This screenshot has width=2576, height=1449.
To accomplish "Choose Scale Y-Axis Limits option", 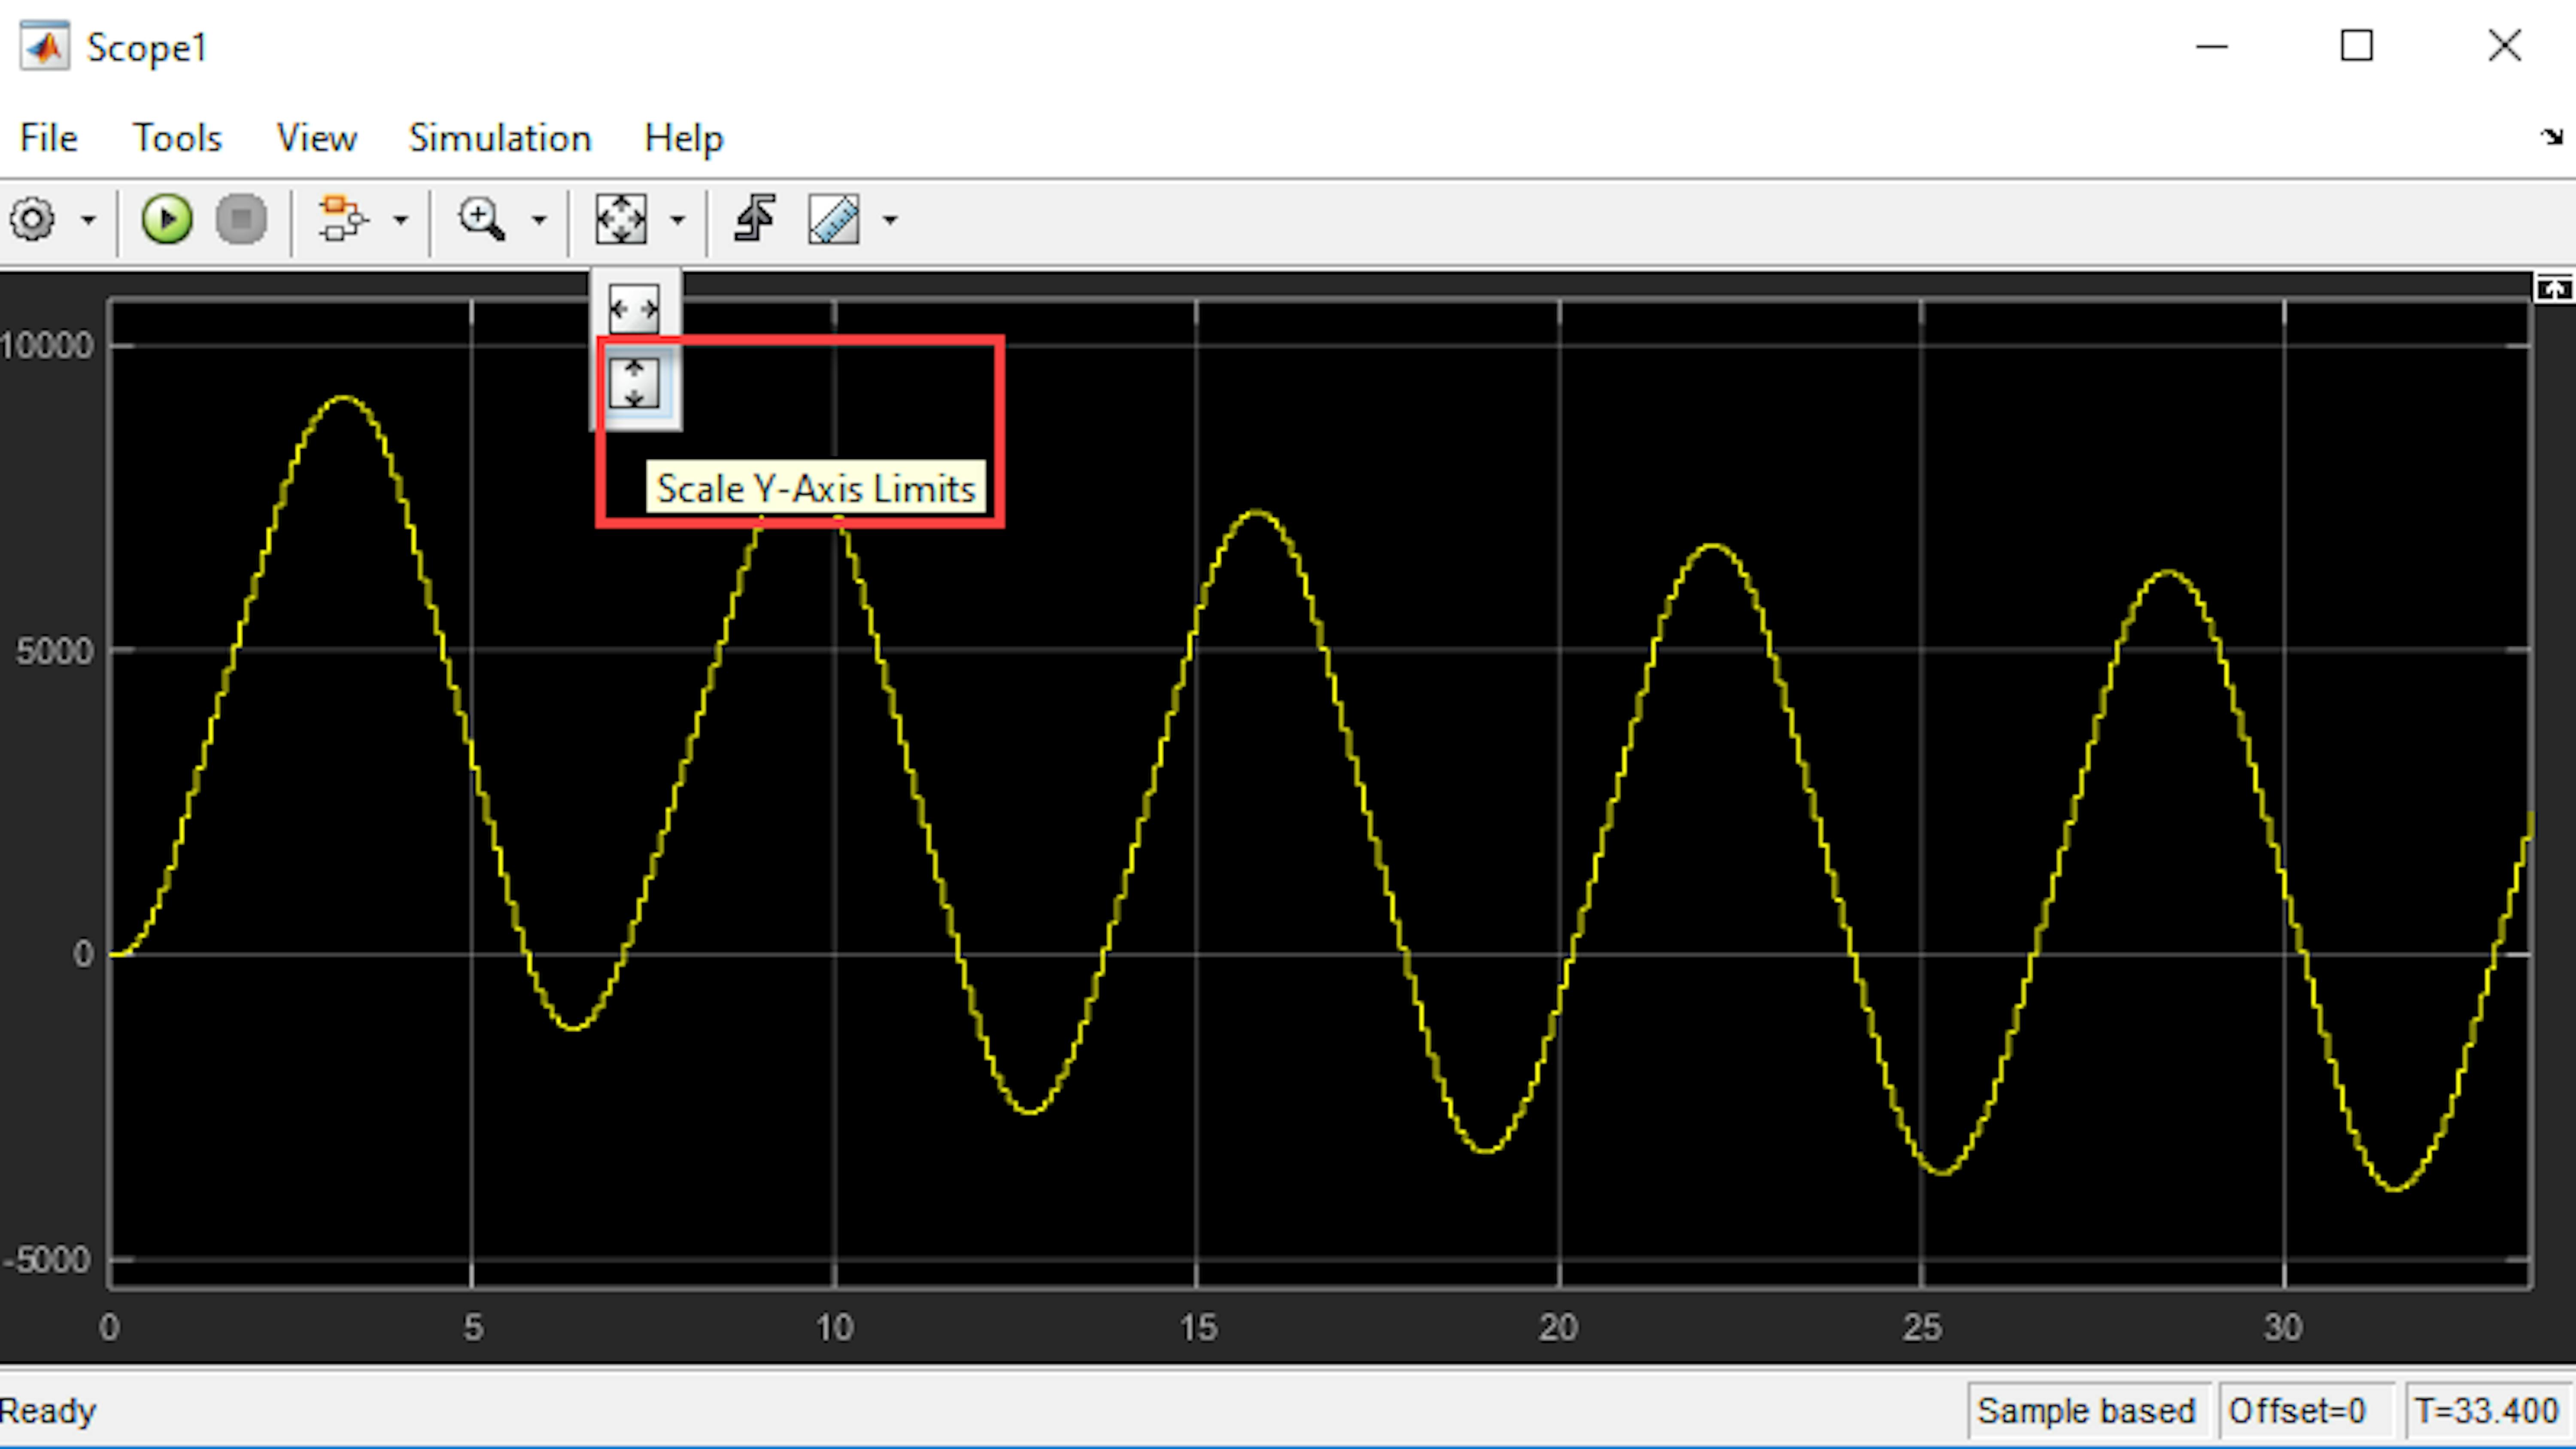I will pos(634,383).
